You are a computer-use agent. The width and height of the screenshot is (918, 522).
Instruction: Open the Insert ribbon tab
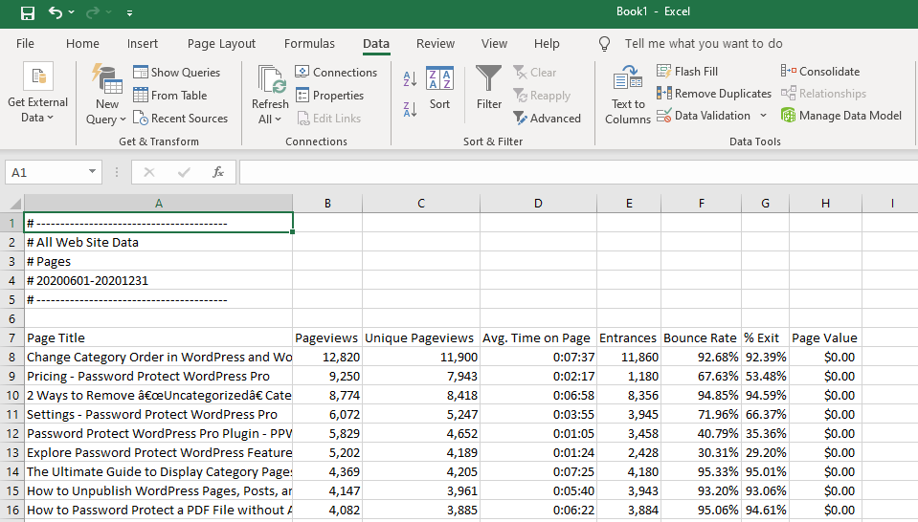coord(143,44)
